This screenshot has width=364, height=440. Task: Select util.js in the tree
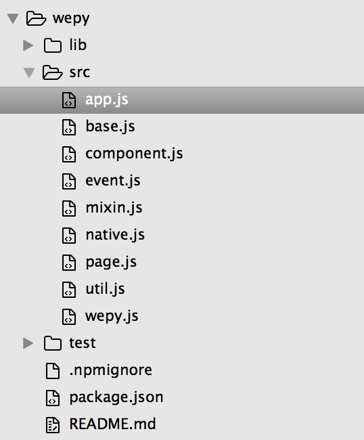[x=105, y=289]
